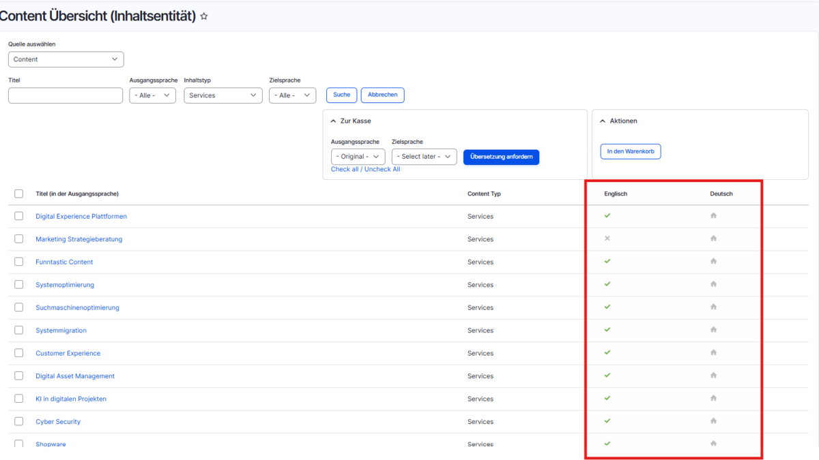Viewport: 819px width, 460px height.
Task: Open the Systemoptimierung content link
Action: pos(65,285)
